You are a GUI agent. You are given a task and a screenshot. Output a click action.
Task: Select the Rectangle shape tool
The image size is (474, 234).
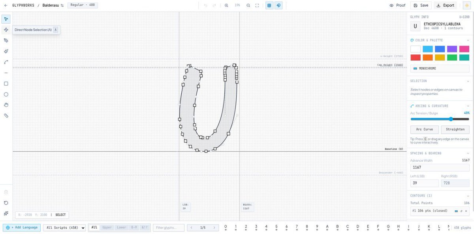[6, 83]
